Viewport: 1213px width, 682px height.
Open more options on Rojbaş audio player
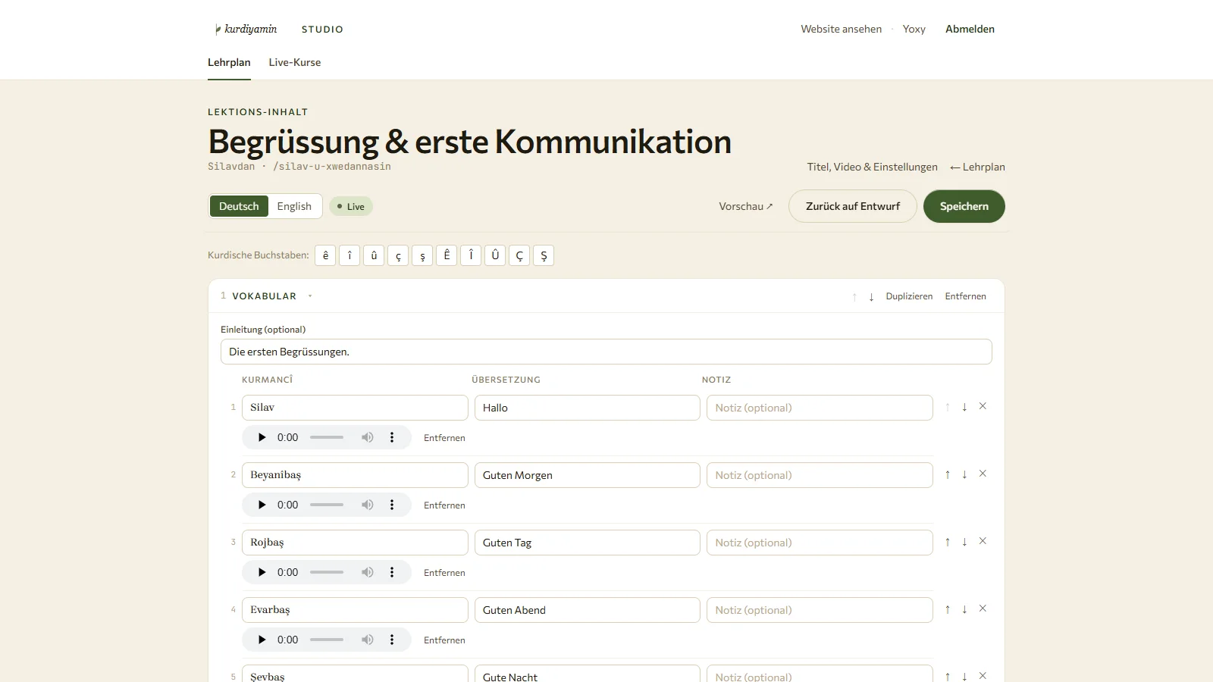[x=392, y=572]
